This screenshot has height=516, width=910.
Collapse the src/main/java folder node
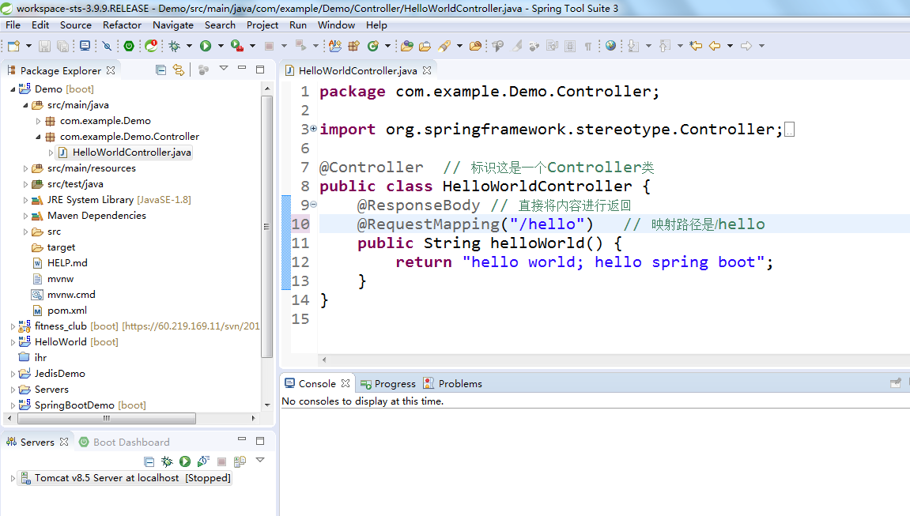pos(25,105)
